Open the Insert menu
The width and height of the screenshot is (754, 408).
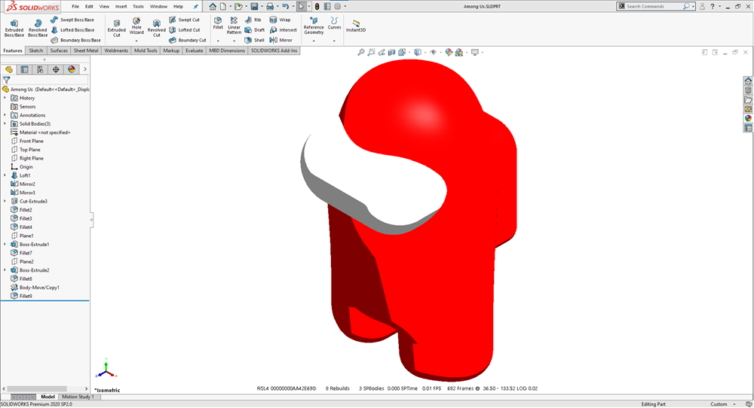(121, 7)
